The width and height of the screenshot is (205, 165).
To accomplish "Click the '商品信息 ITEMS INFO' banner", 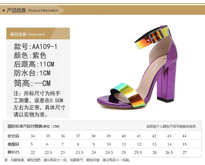I will pos(38,33).
